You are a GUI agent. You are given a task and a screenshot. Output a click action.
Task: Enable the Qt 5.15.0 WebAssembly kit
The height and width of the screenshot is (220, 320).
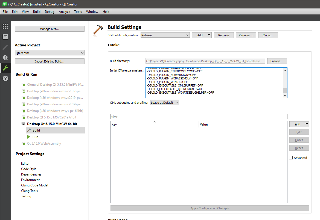[44, 144]
